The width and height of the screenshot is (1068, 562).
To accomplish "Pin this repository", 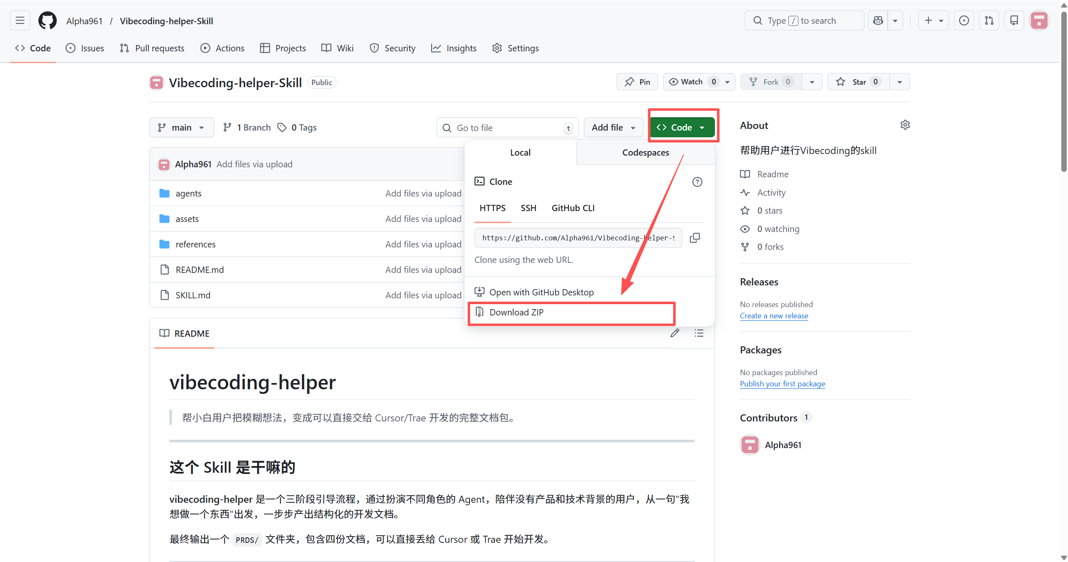I will pyautogui.click(x=636, y=81).
